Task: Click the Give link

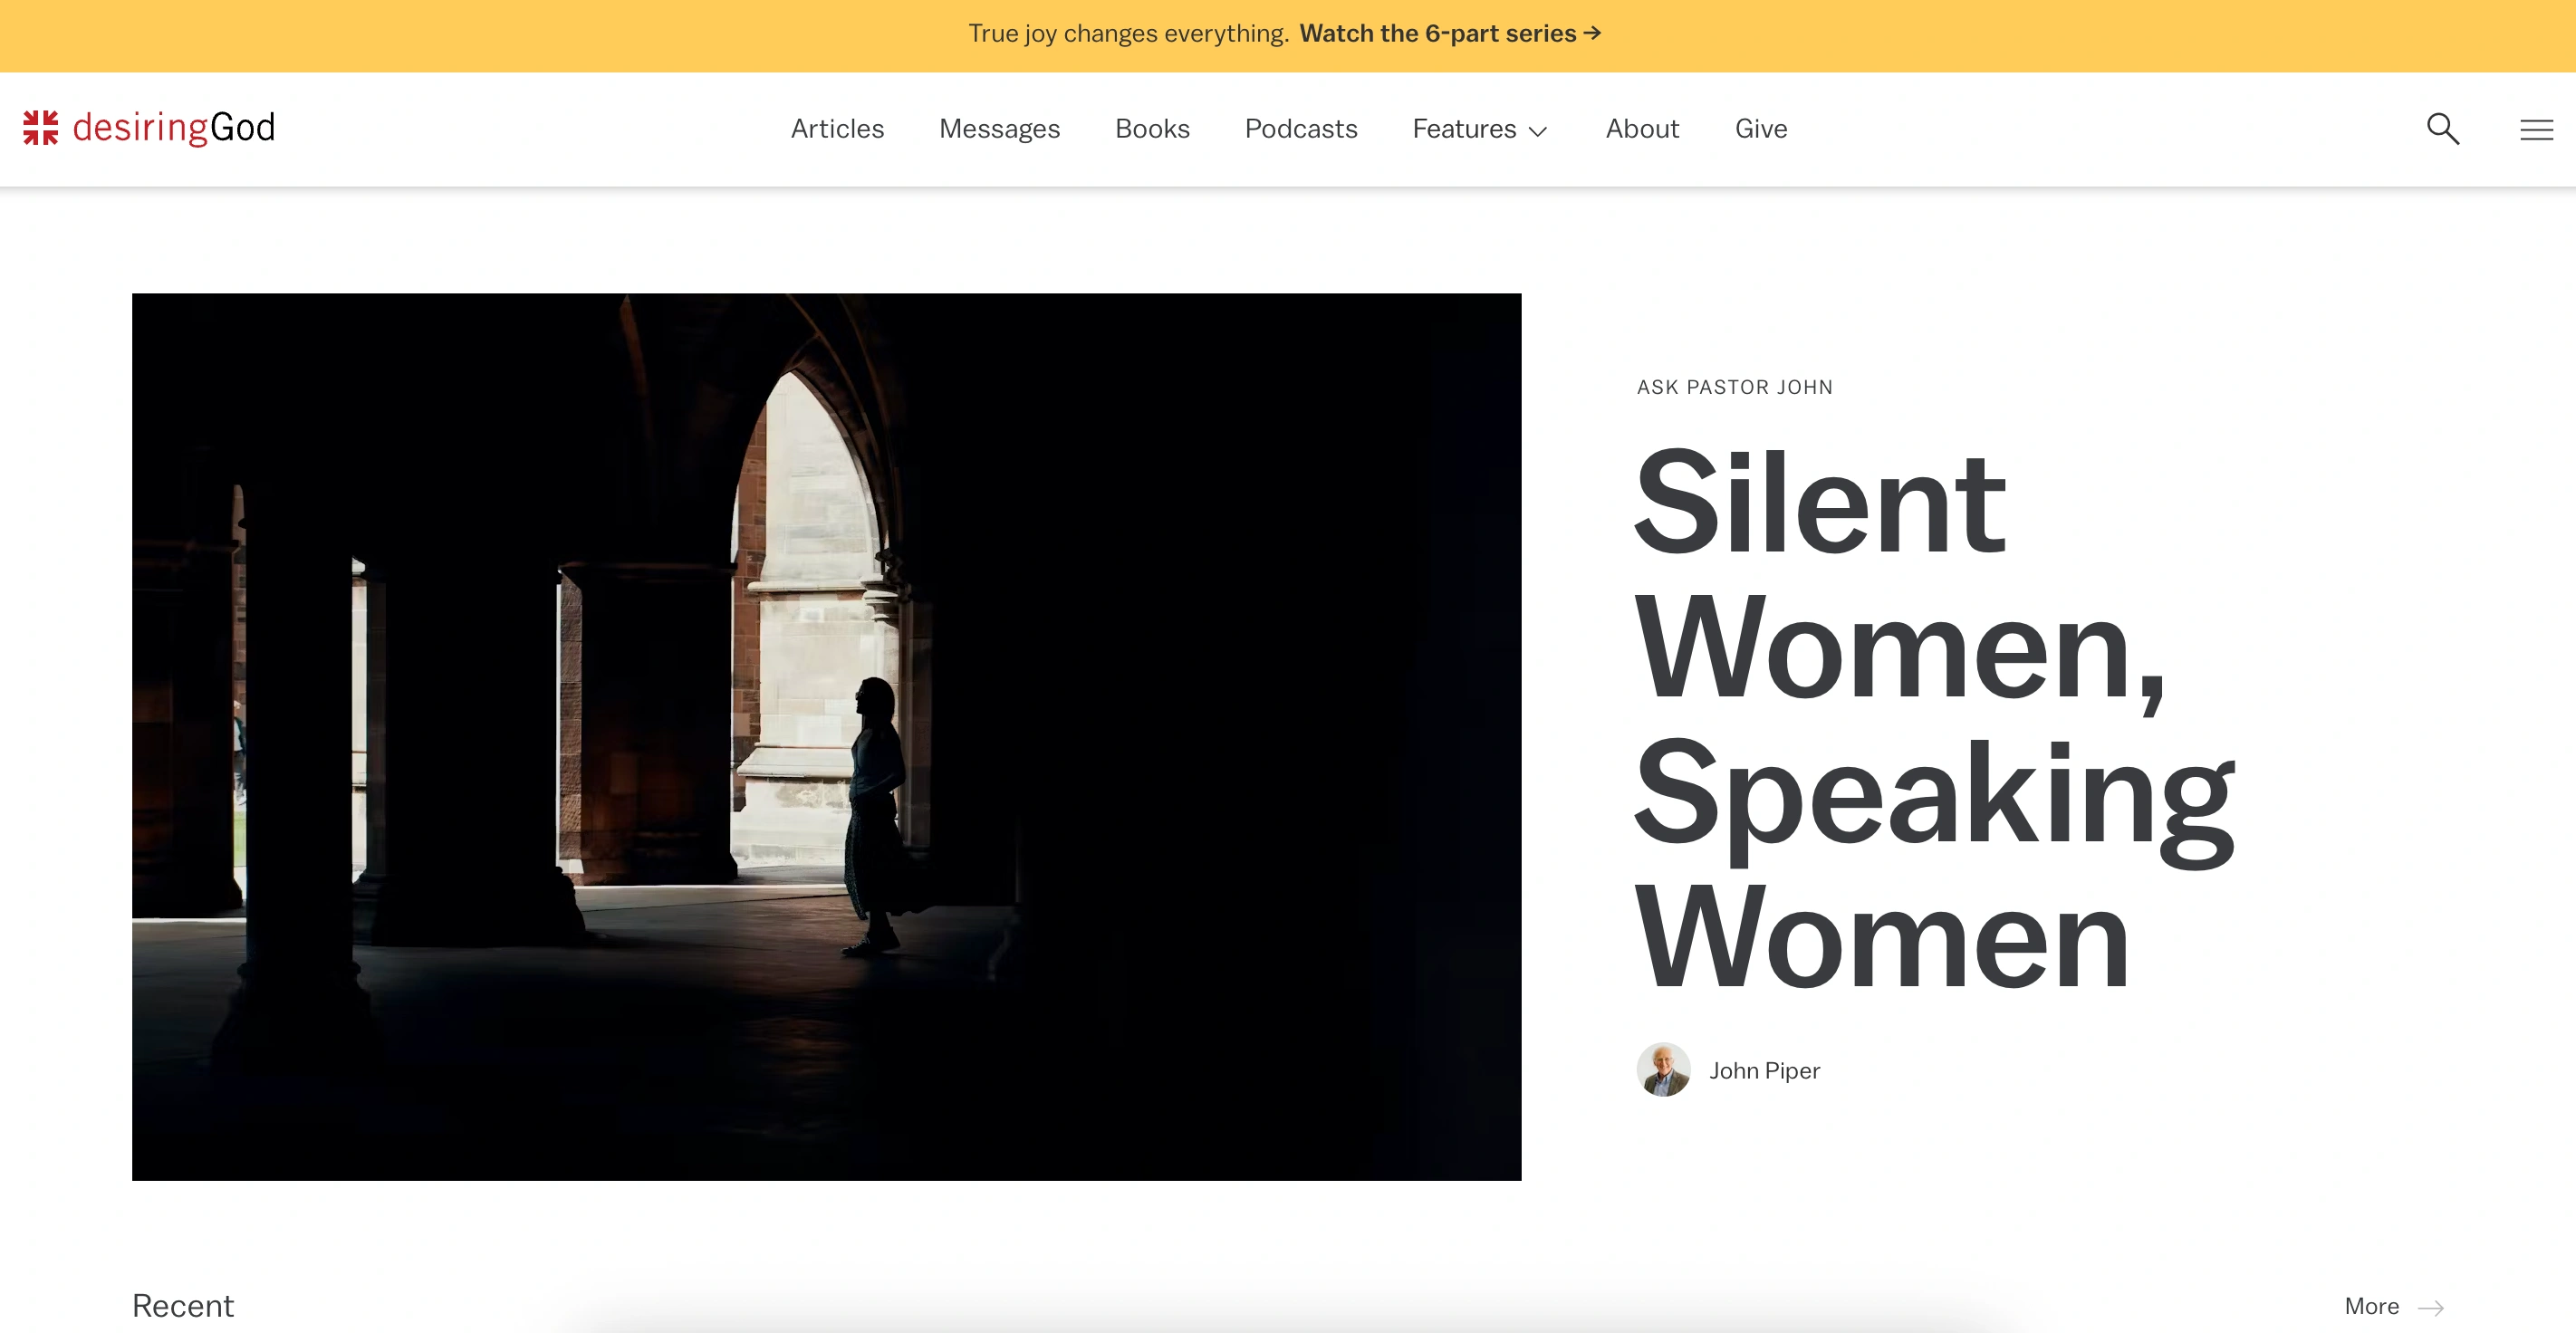Action: [1760, 129]
